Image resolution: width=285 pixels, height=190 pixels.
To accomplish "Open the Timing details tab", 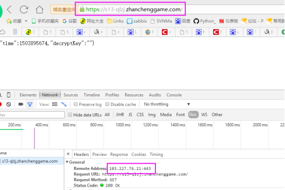I will click(x=156, y=154).
